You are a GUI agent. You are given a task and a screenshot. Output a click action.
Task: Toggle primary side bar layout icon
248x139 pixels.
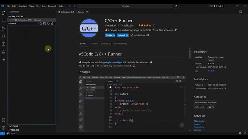click(x=215, y=6)
